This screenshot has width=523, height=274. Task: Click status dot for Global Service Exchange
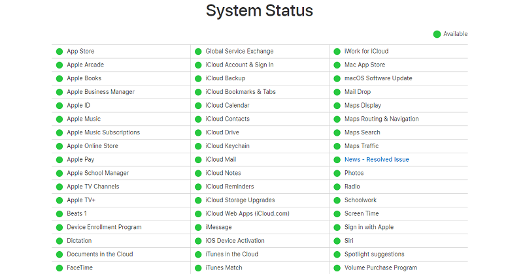pos(198,52)
